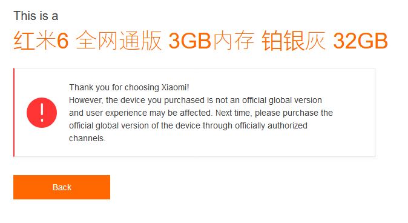Click the phrase "officially authorized" in notice
The height and width of the screenshot is (223, 408).
271,125
